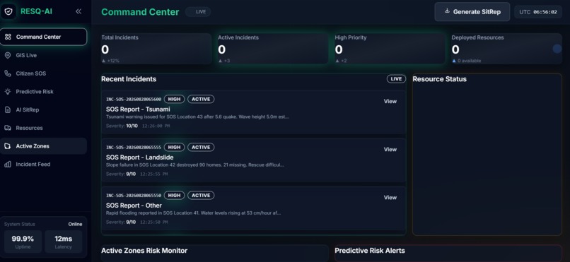Click incident ID INC-SOS-20260828065550

134,195
